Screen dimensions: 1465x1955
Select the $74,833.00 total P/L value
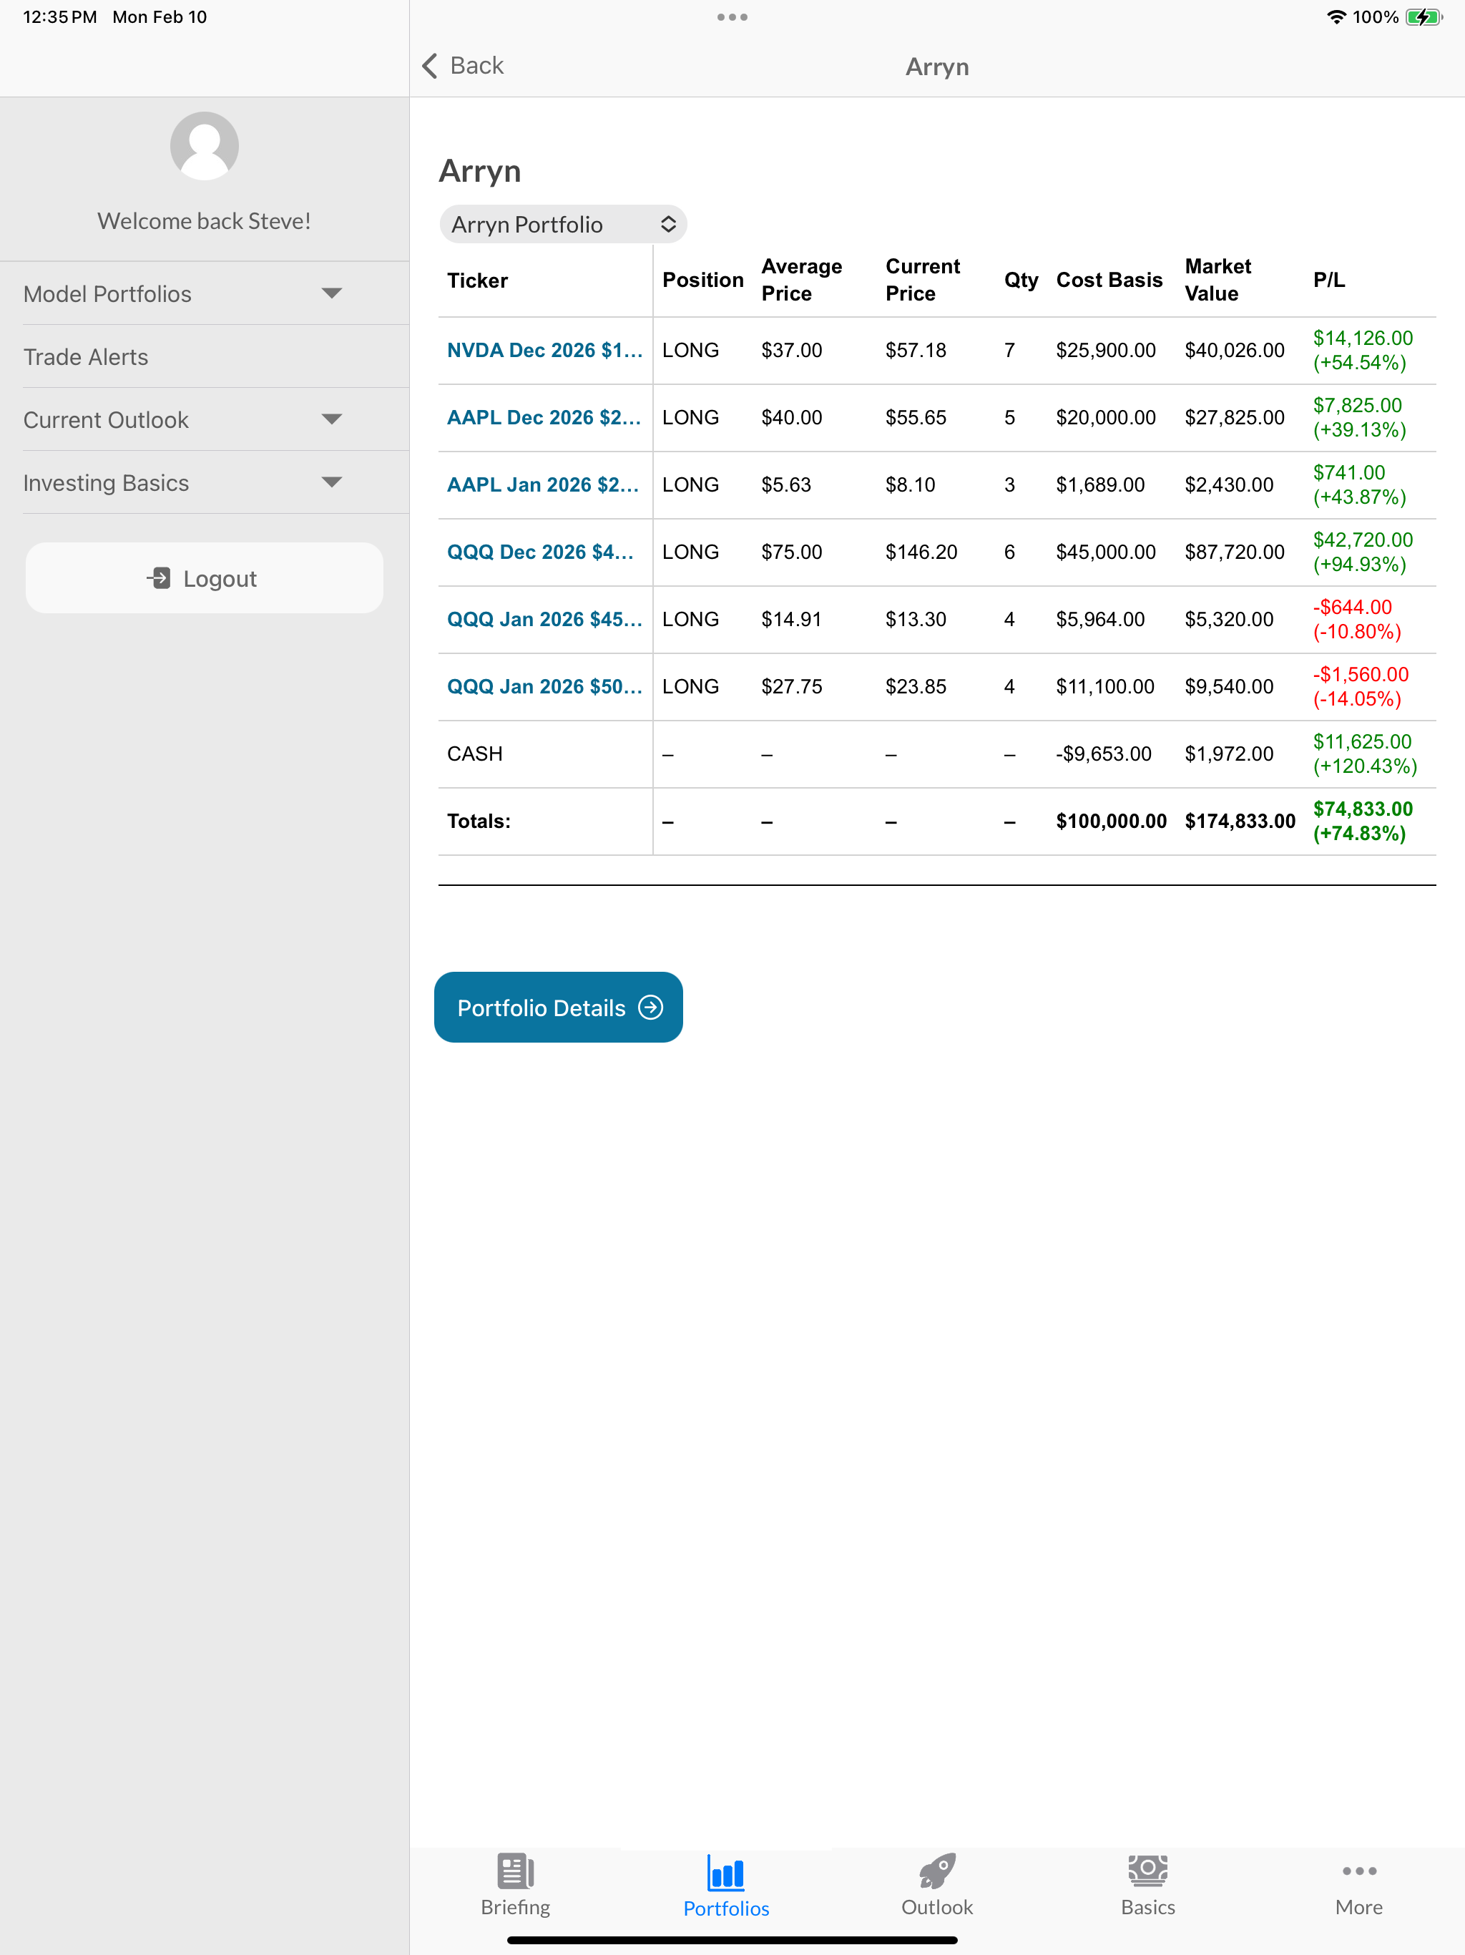(1363, 809)
